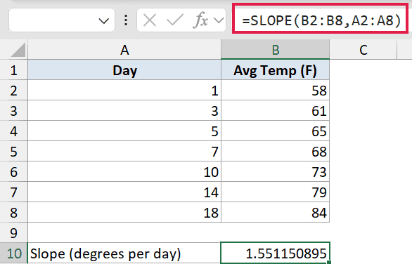Select row 9 header
The height and width of the screenshot is (264, 412).
[13, 233]
